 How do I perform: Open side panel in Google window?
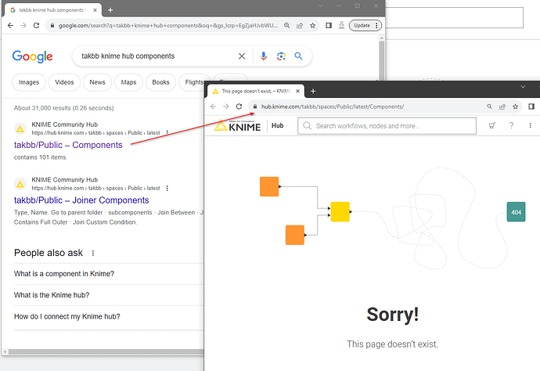point(329,26)
